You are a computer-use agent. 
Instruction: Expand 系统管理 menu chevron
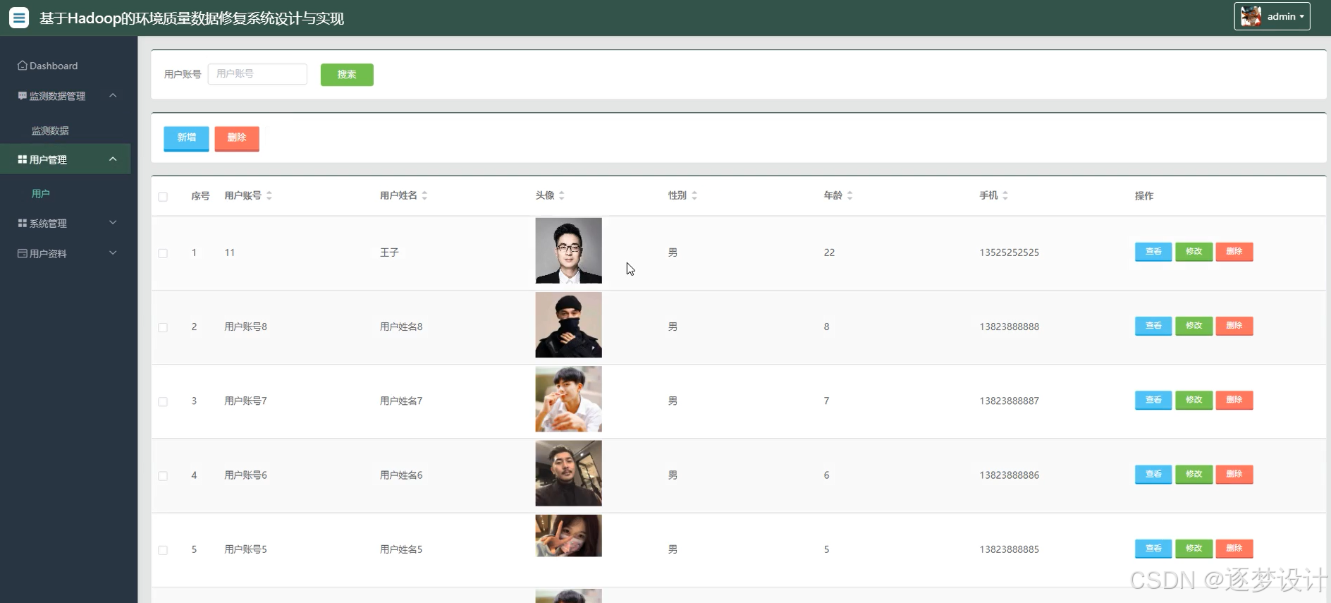coord(113,222)
